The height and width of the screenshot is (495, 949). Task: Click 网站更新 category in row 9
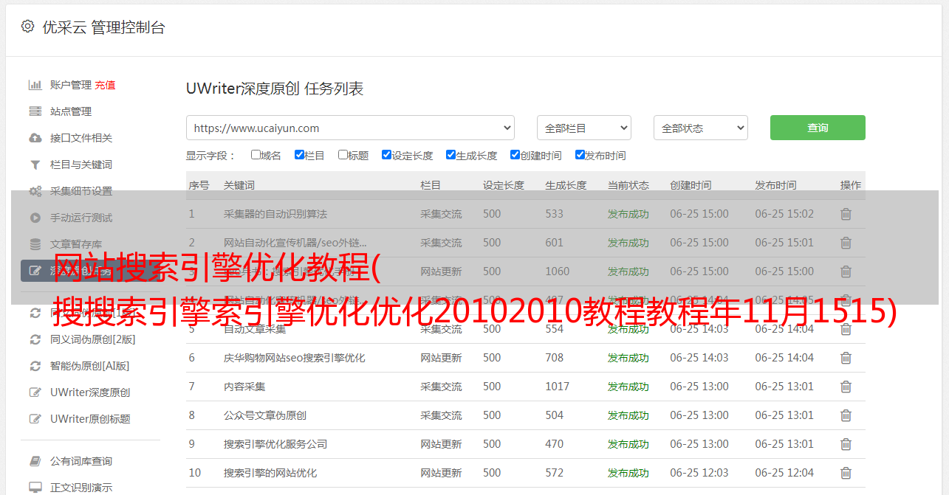pyautogui.click(x=441, y=444)
